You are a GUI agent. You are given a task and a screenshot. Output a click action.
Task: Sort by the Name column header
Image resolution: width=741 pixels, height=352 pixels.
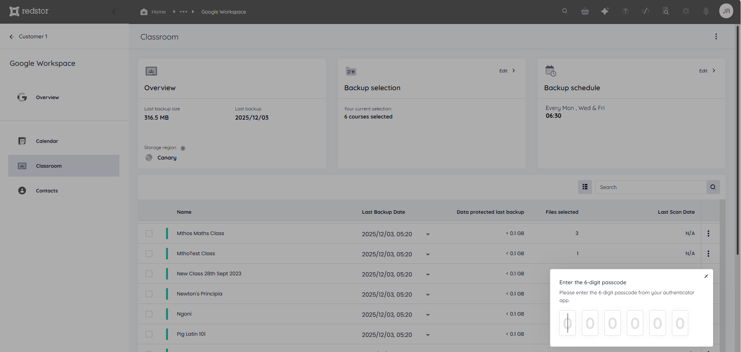point(184,212)
